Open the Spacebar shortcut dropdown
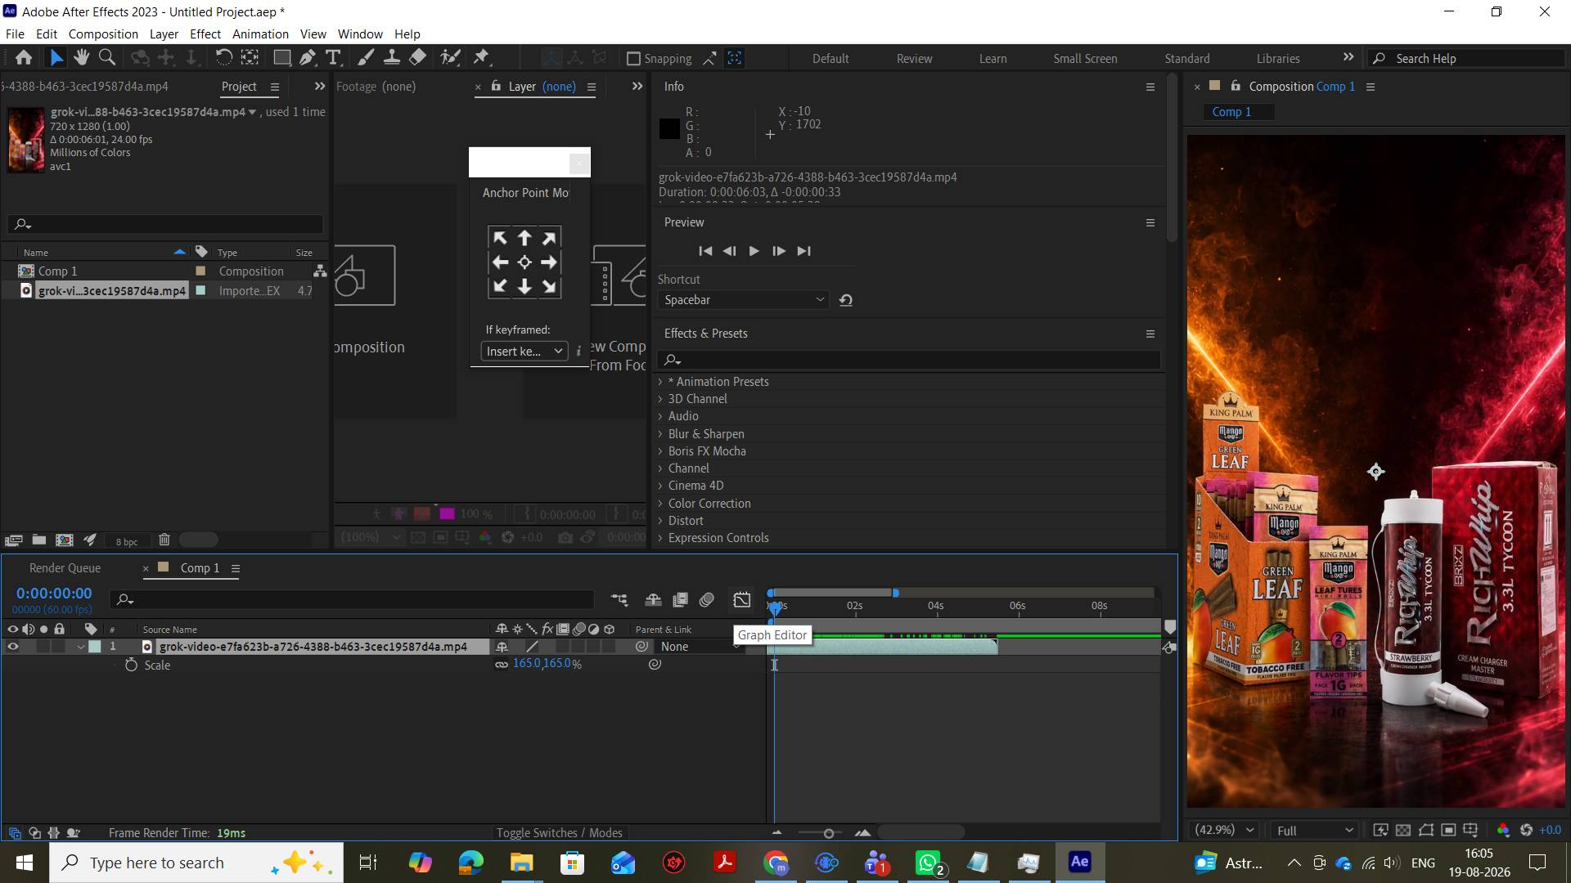Viewport: 1571px width, 883px height. (x=743, y=300)
